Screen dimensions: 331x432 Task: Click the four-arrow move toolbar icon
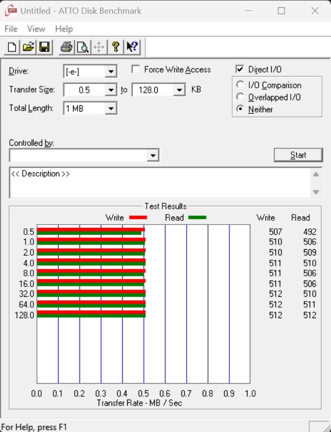(99, 47)
